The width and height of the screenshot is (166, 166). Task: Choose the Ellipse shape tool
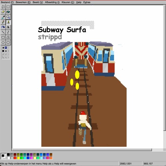(3, 42)
